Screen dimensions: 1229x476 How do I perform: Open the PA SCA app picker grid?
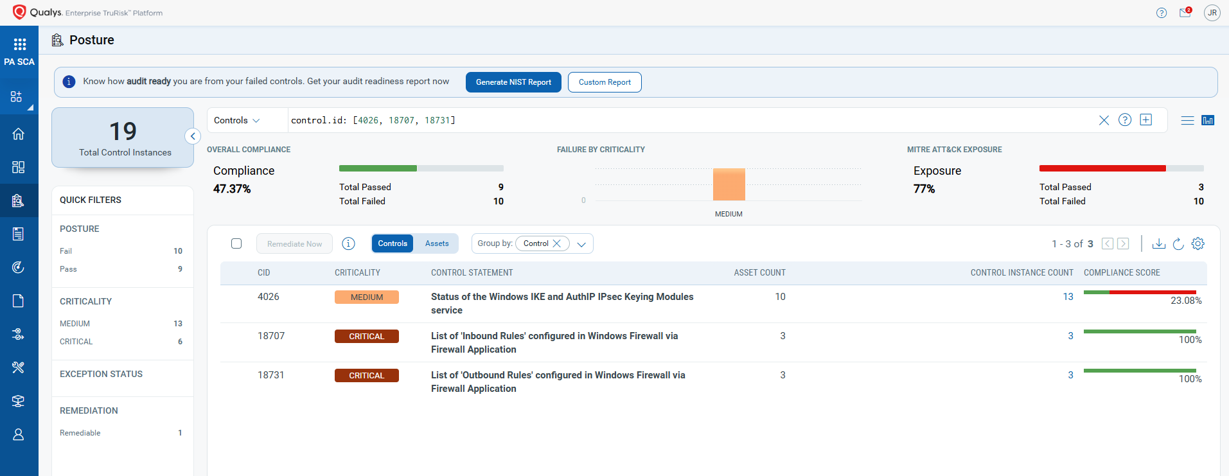[19, 44]
